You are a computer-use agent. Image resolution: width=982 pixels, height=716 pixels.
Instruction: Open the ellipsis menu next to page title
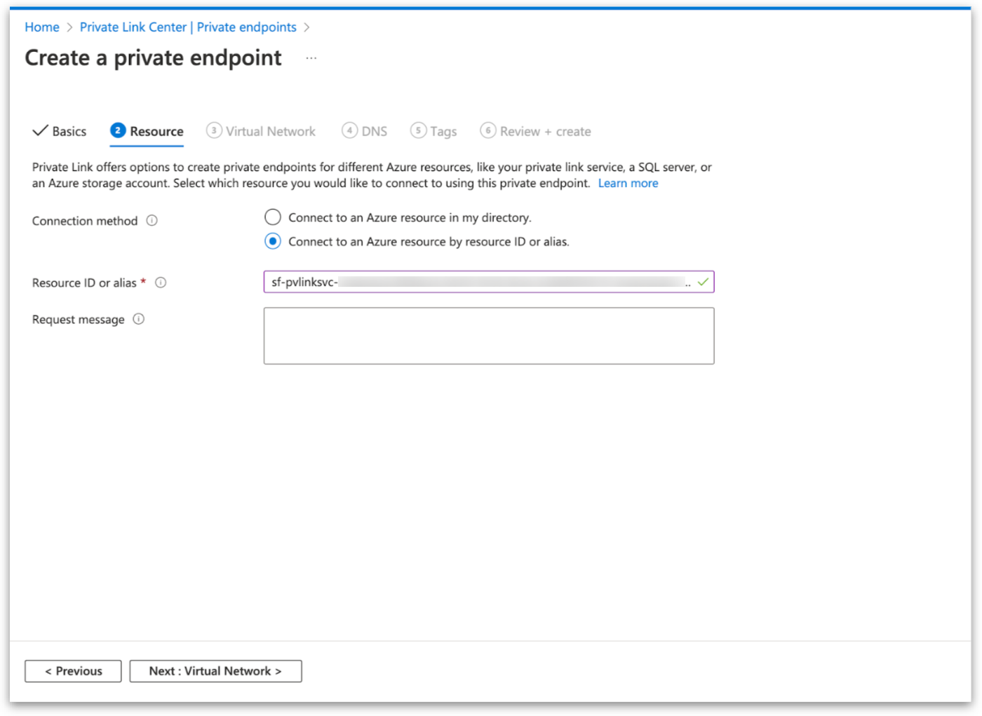click(x=311, y=58)
